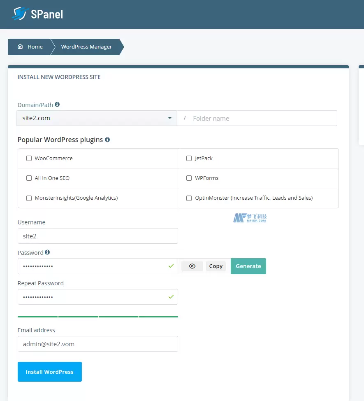This screenshot has height=401, width=364.
Task: Click the Home house icon in breadcrumb
Action: (x=20, y=47)
